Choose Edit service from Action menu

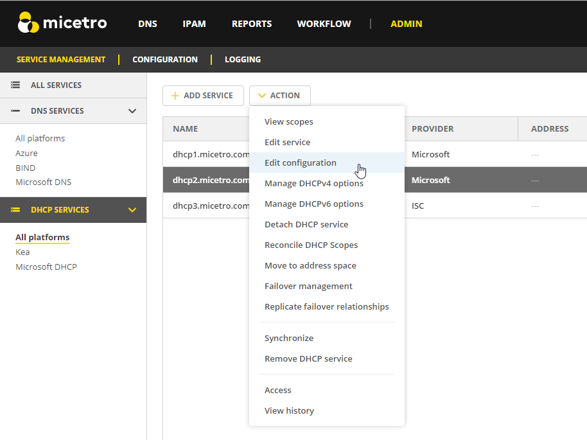327,143
